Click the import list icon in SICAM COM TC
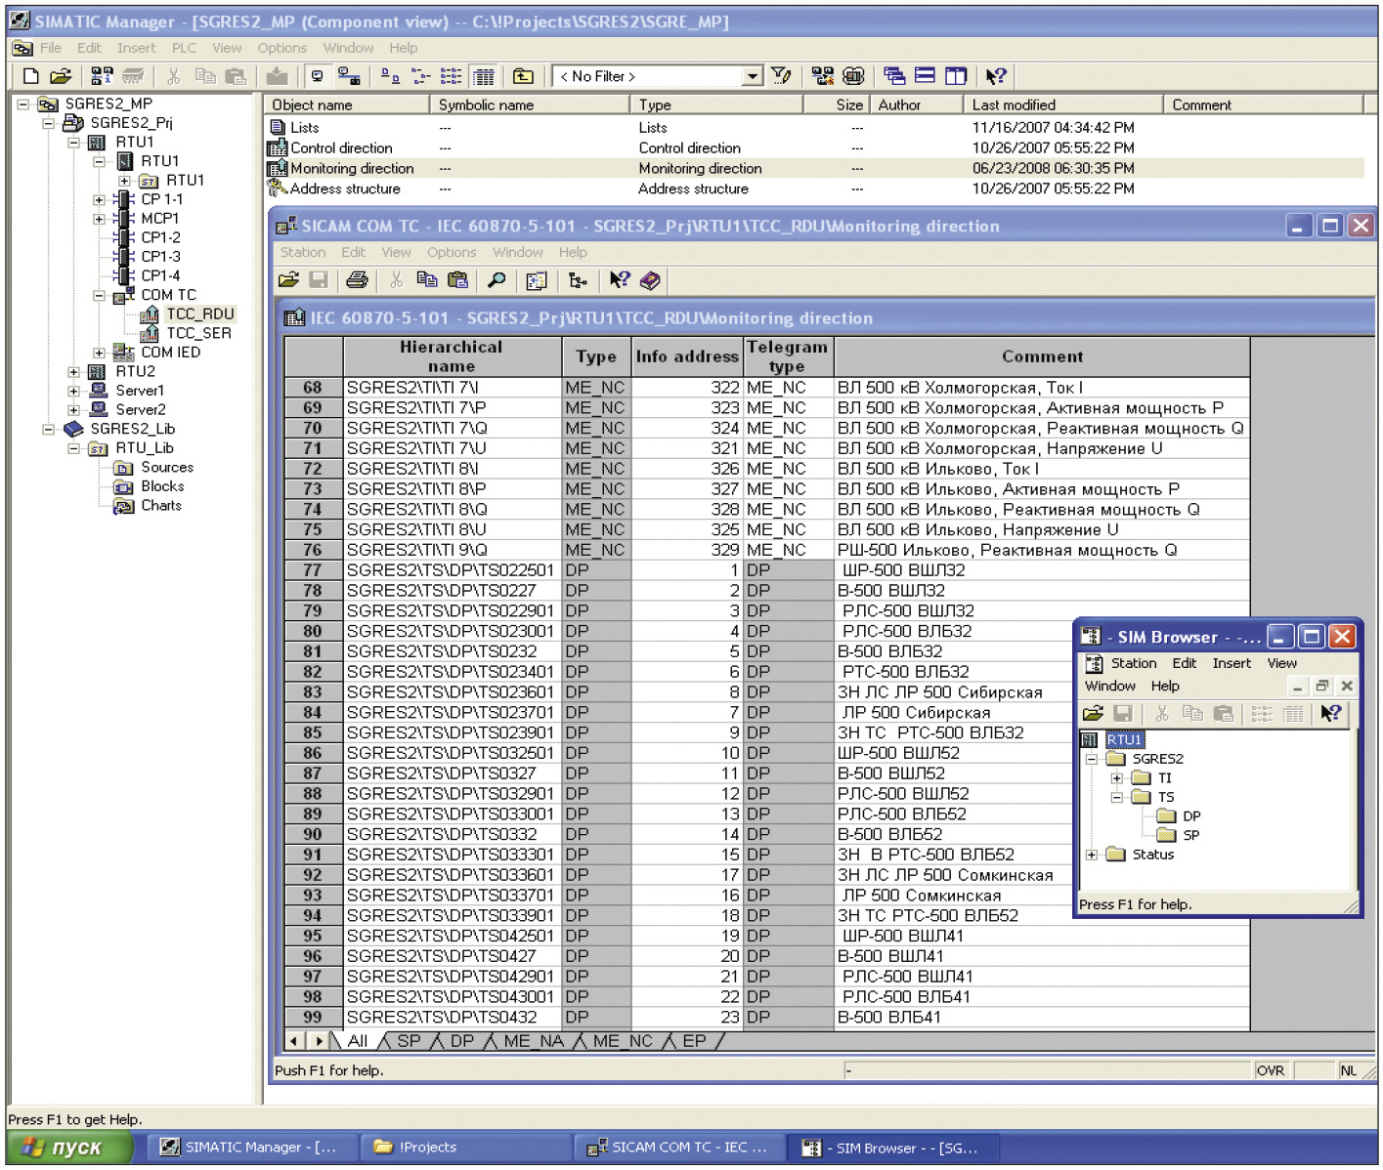This screenshot has height=1170, width=1383. [537, 280]
